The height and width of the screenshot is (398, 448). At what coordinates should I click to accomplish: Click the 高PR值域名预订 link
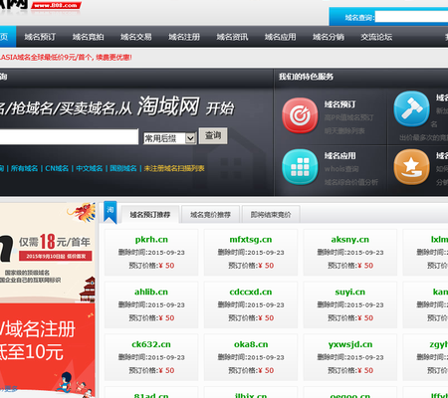[x=348, y=117]
